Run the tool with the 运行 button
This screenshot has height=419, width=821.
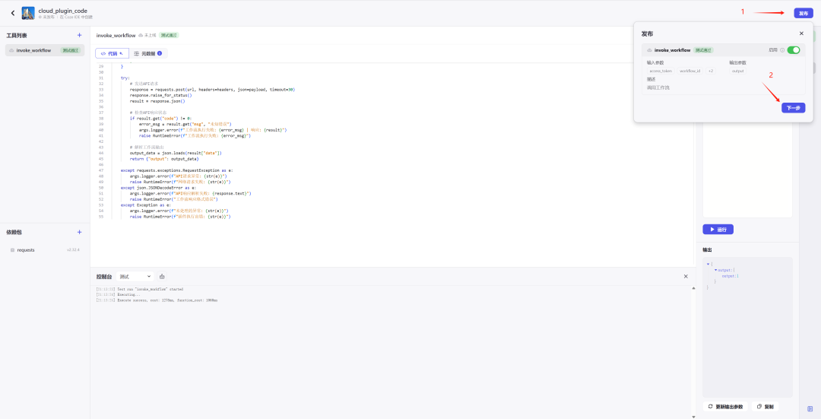[718, 230]
